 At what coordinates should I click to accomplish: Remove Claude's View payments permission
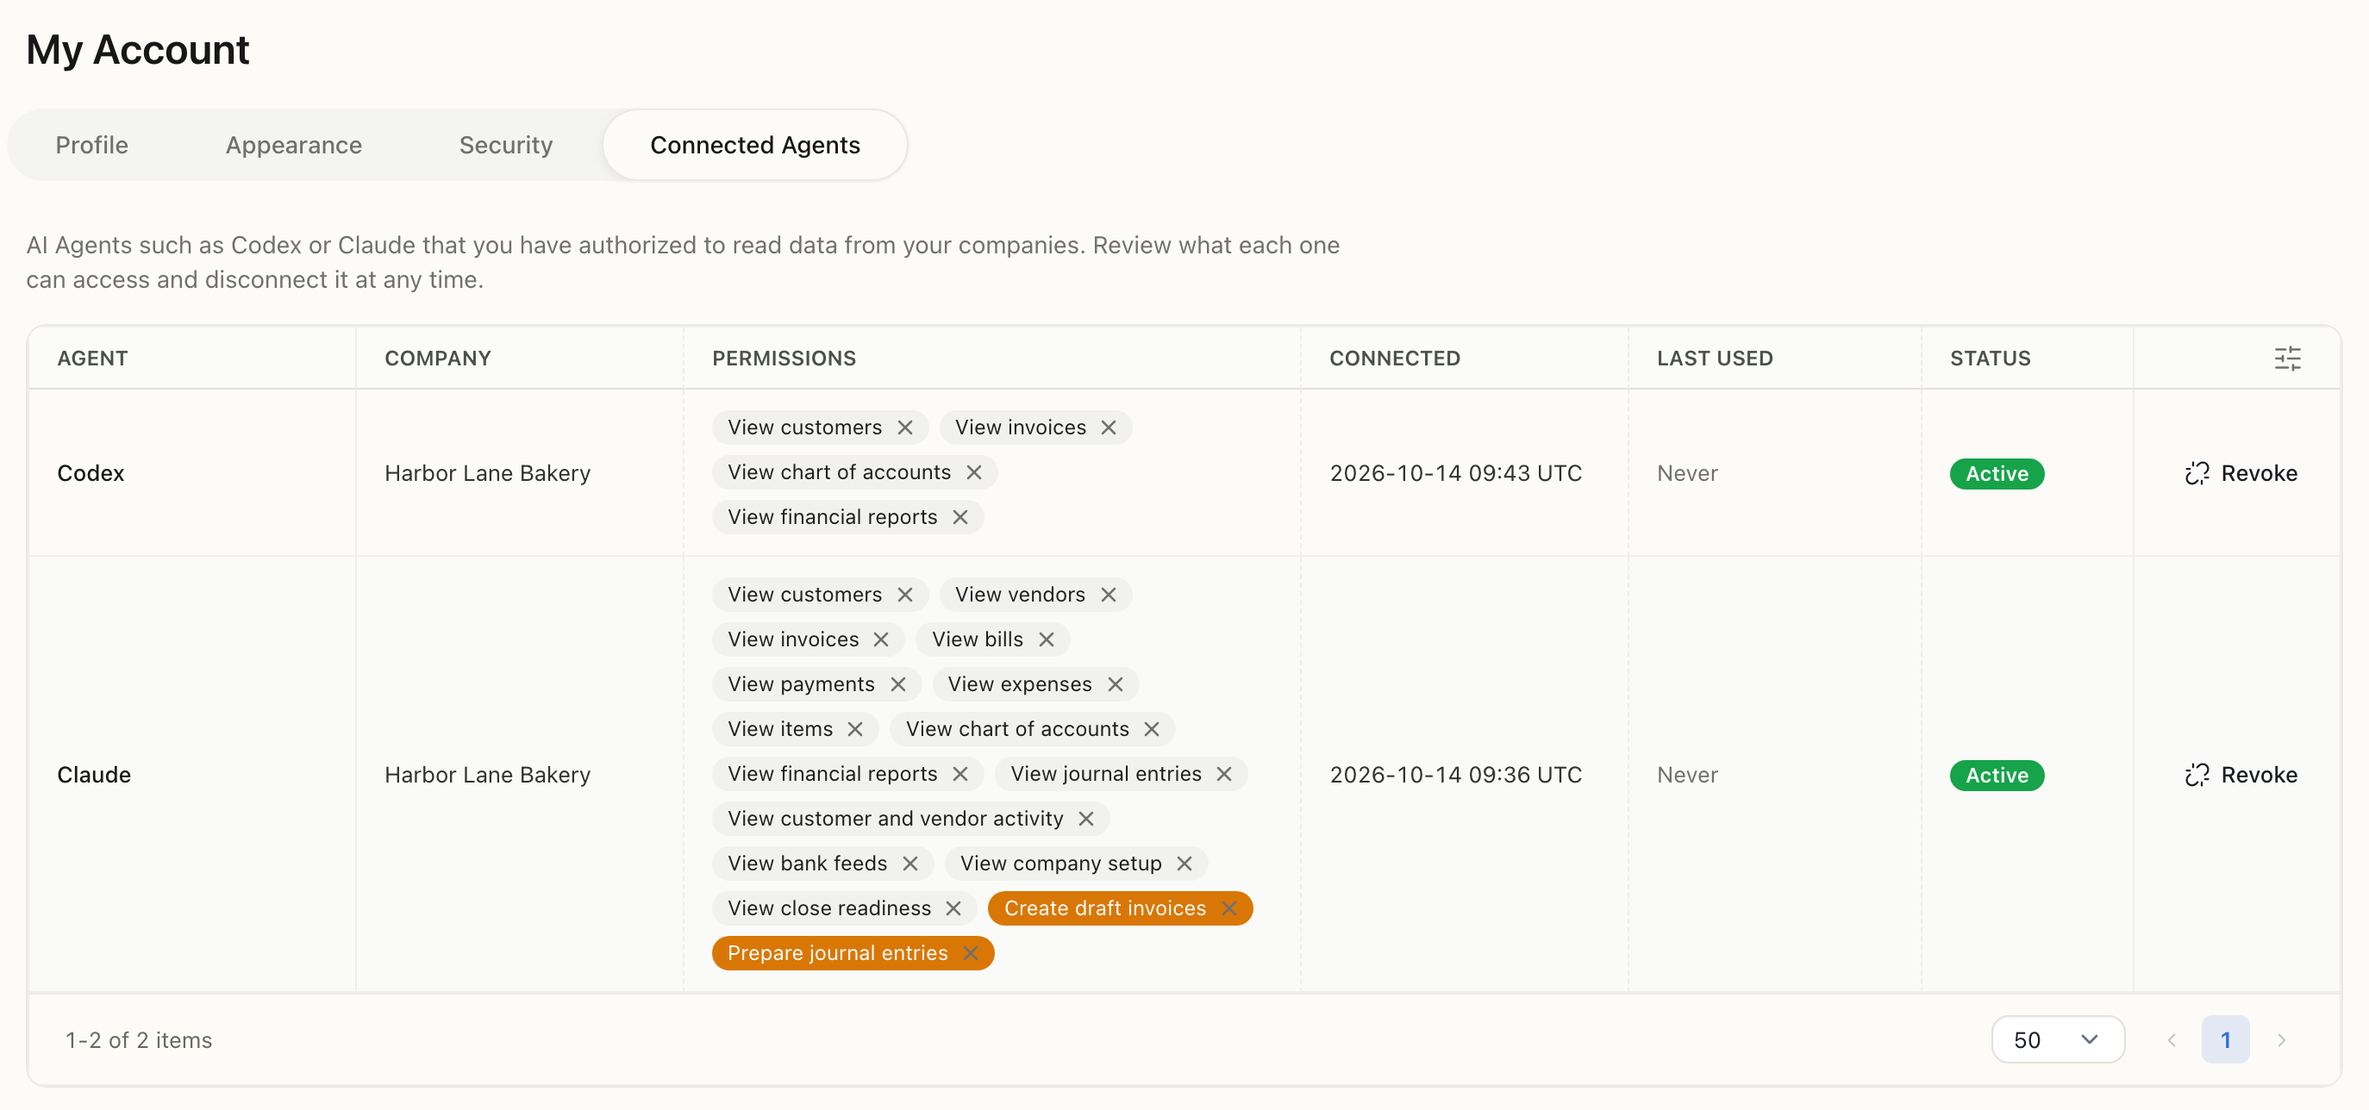(898, 684)
